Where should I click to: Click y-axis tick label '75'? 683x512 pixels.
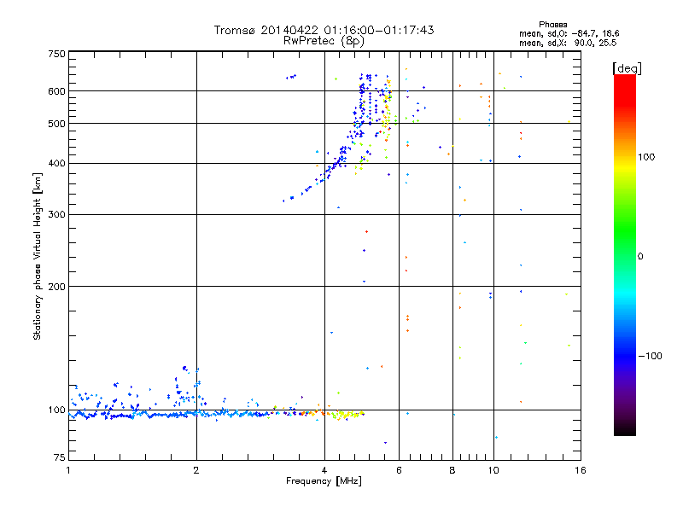pyautogui.click(x=60, y=457)
